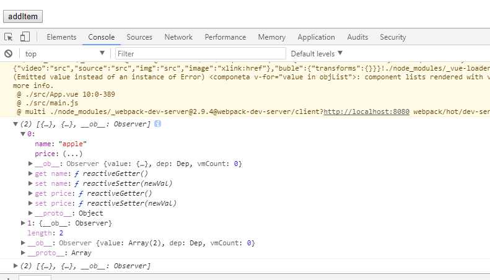Open the top execution context dropdown
Image resolution: width=490 pixels, height=280 pixels.
coord(64,54)
